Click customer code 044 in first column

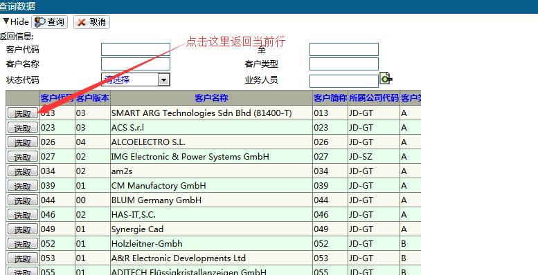pyautogui.click(x=48, y=200)
